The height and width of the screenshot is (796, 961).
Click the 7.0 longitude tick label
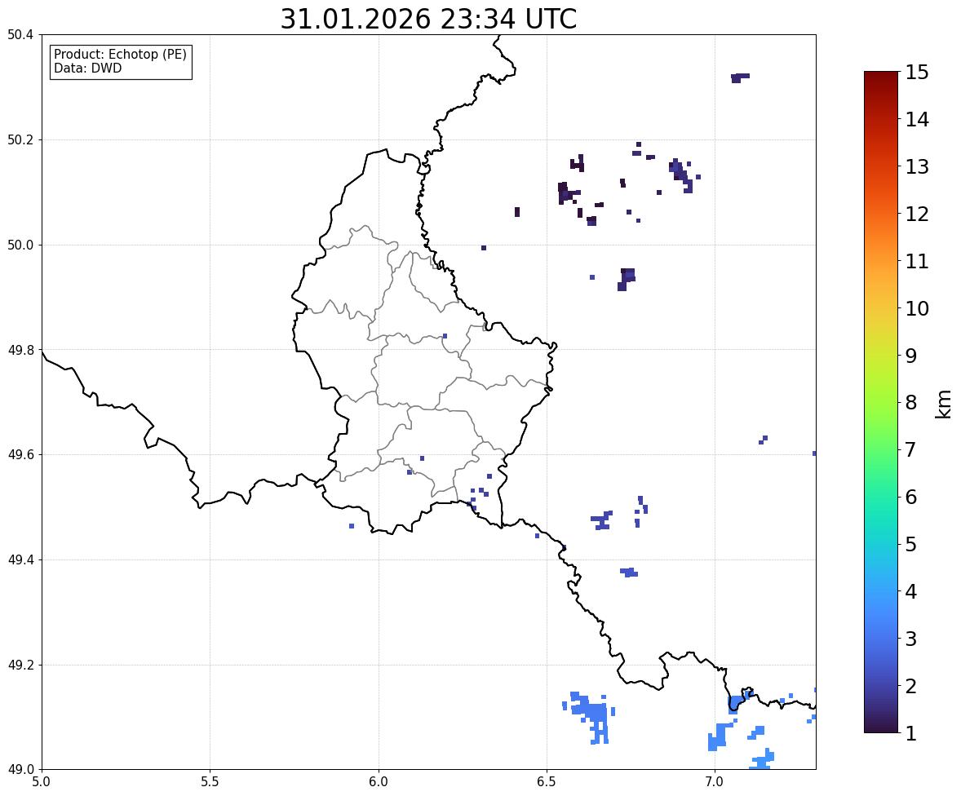(715, 782)
